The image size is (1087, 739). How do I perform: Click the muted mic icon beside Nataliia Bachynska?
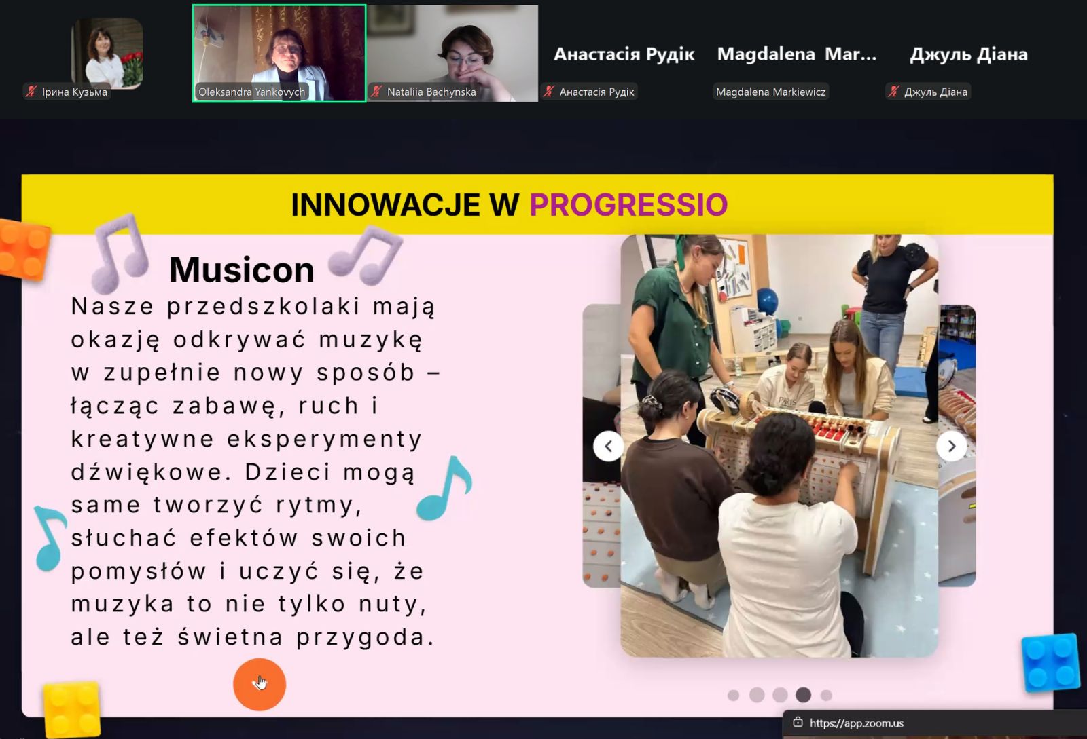pyautogui.click(x=377, y=92)
